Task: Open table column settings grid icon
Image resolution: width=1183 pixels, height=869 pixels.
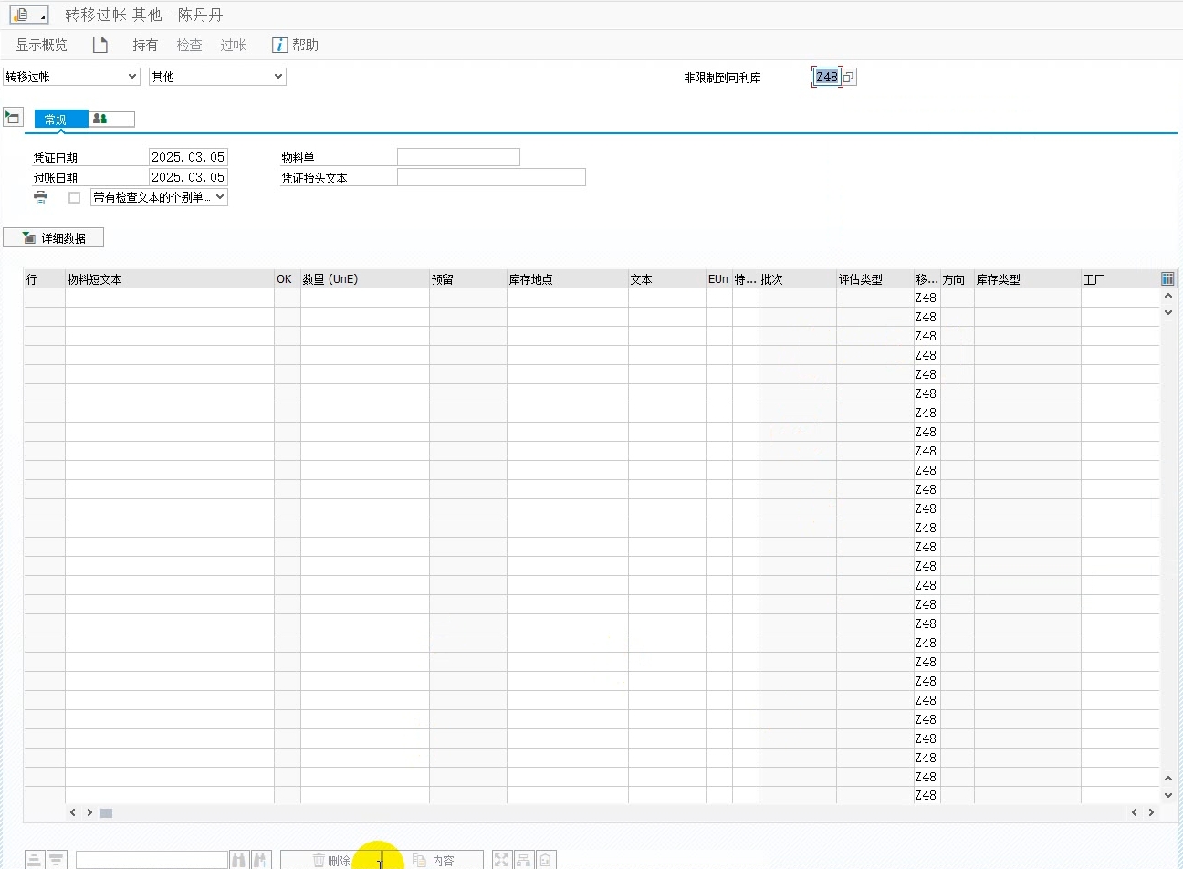Action: click(1167, 279)
